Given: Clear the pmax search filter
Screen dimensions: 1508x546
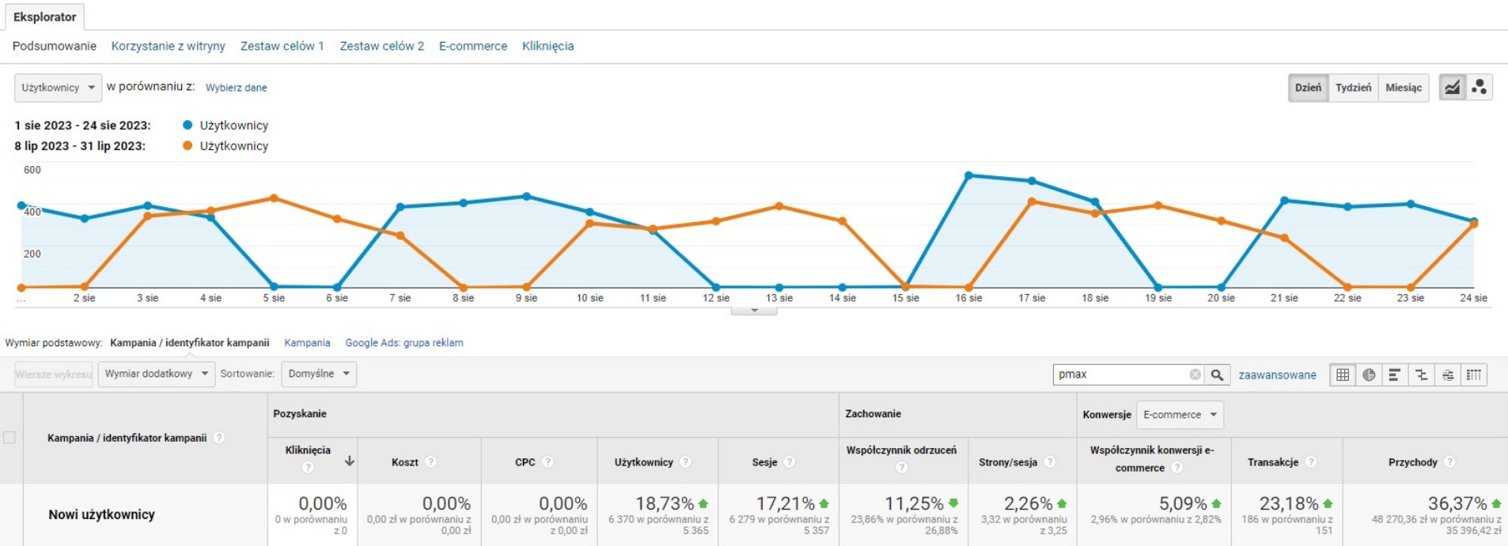Looking at the screenshot, I should pyautogui.click(x=1195, y=375).
